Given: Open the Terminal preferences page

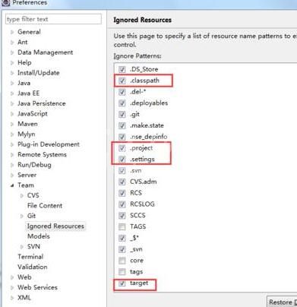Looking at the screenshot, I should coord(30,257).
